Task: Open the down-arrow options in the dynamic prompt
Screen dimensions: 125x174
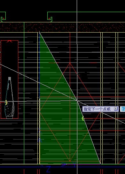Action: [x=116, y=109]
